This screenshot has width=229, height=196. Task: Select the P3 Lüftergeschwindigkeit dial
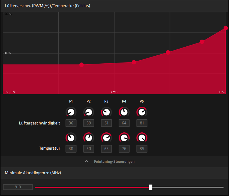pos(106,112)
